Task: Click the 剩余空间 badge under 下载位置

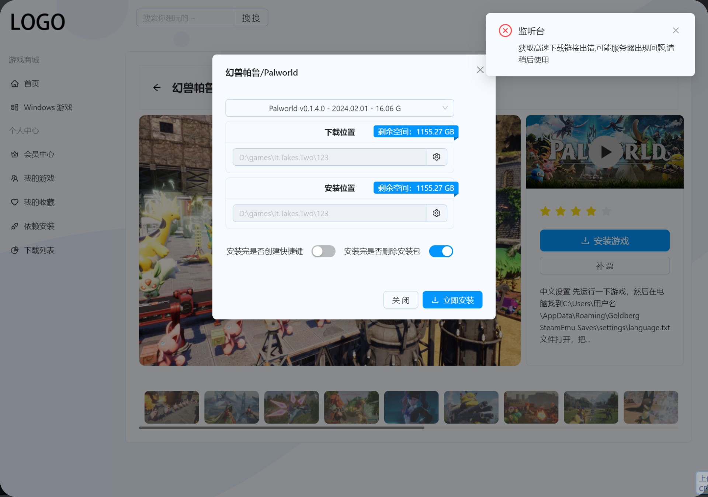Action: 416,132
